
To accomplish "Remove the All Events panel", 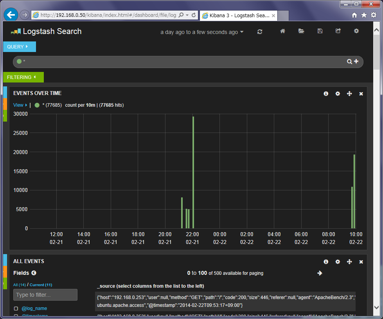I will (x=361, y=262).
